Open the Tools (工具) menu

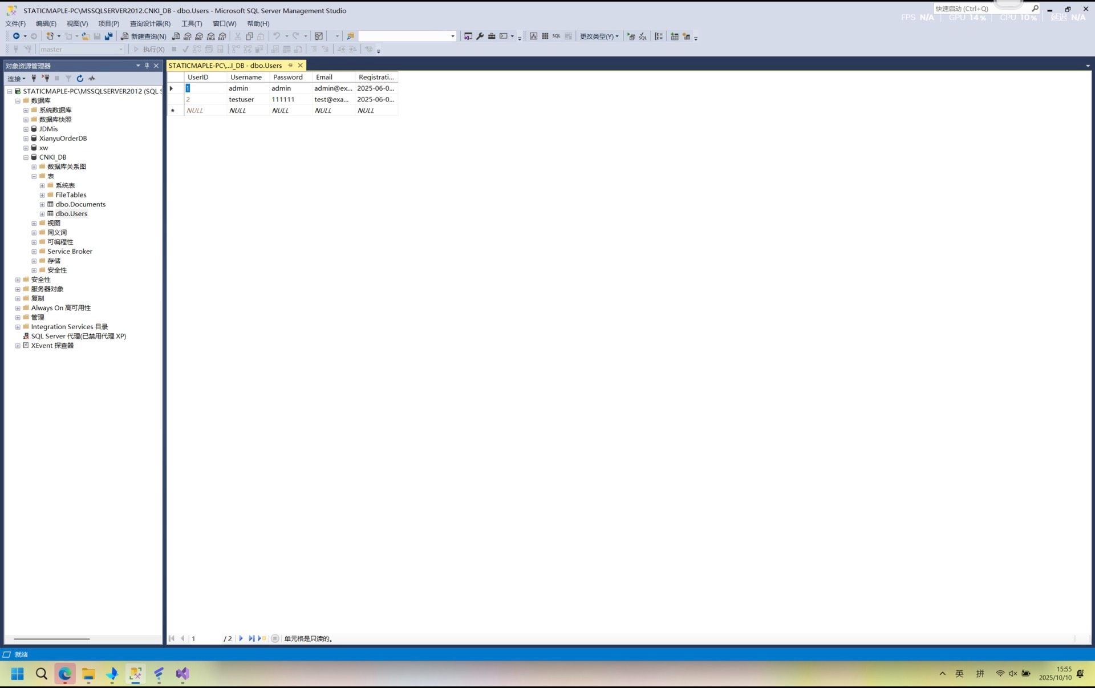pos(191,23)
